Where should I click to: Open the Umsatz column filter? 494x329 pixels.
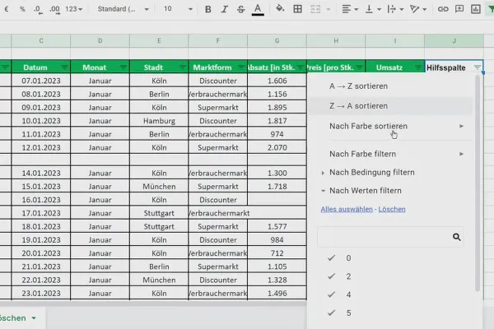click(418, 67)
